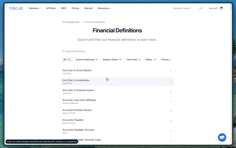
Task: Select the Ratios filter tab
Action: (x=151, y=60)
